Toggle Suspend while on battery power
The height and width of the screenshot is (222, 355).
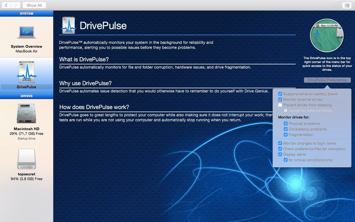280,94
